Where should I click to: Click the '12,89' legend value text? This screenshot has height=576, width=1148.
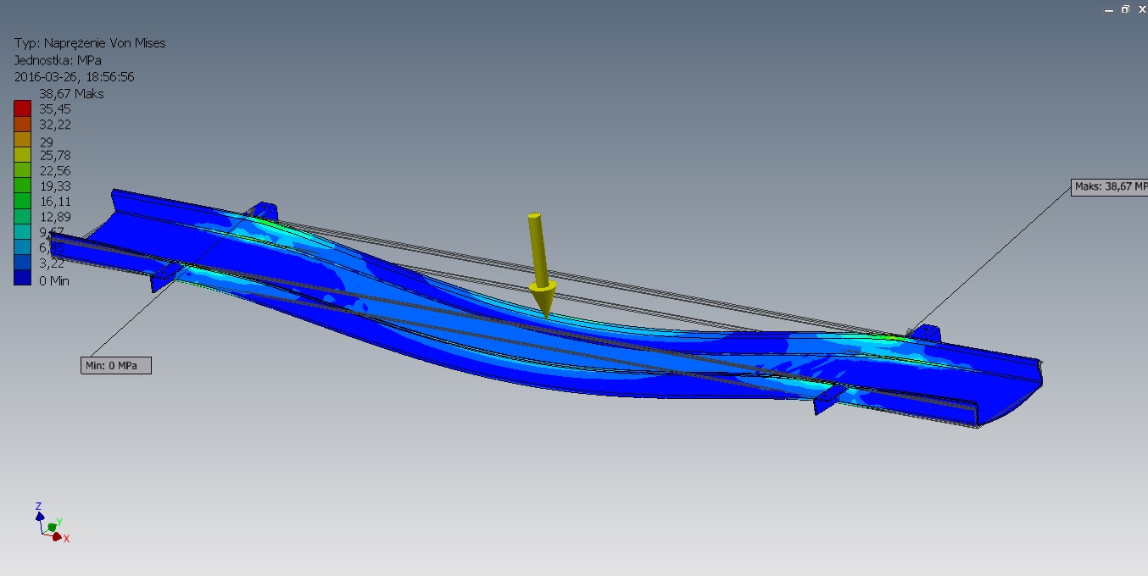pyautogui.click(x=55, y=218)
